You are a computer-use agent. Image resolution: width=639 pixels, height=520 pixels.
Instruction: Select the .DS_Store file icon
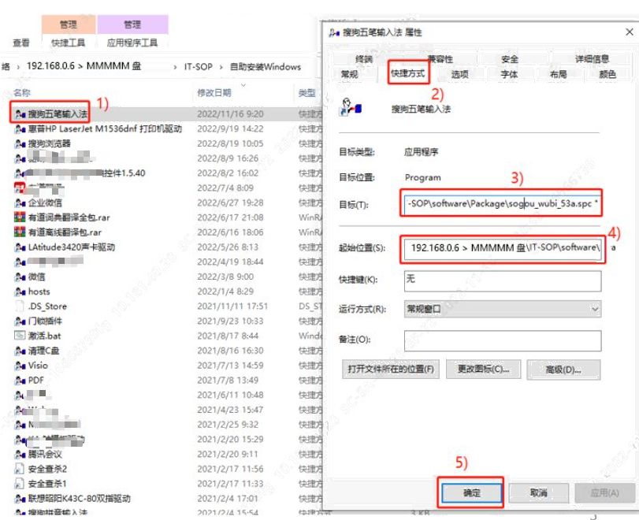(20, 306)
